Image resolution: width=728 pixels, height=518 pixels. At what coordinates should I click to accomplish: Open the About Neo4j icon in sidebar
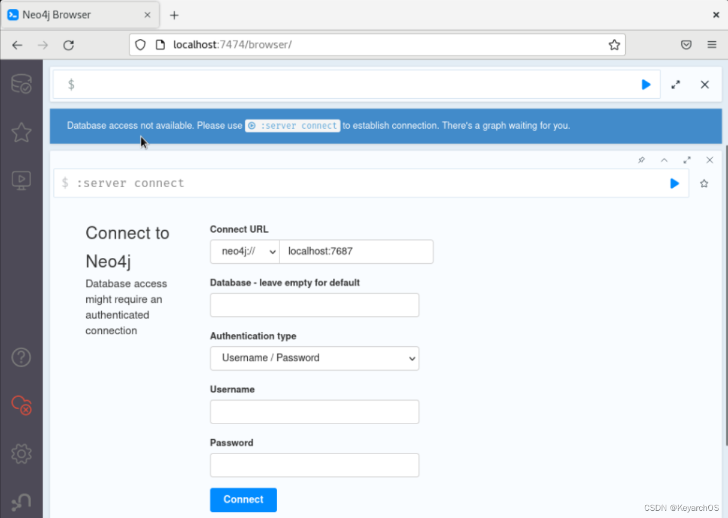point(22,502)
